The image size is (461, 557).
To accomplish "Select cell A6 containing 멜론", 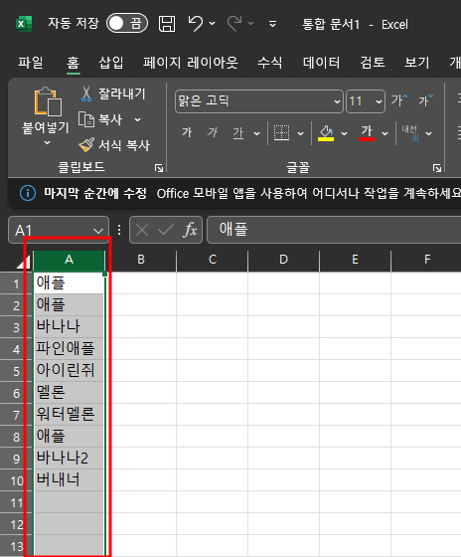I will (x=70, y=393).
